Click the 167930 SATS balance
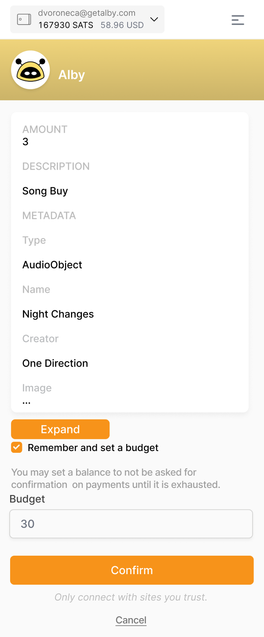 [x=66, y=25]
